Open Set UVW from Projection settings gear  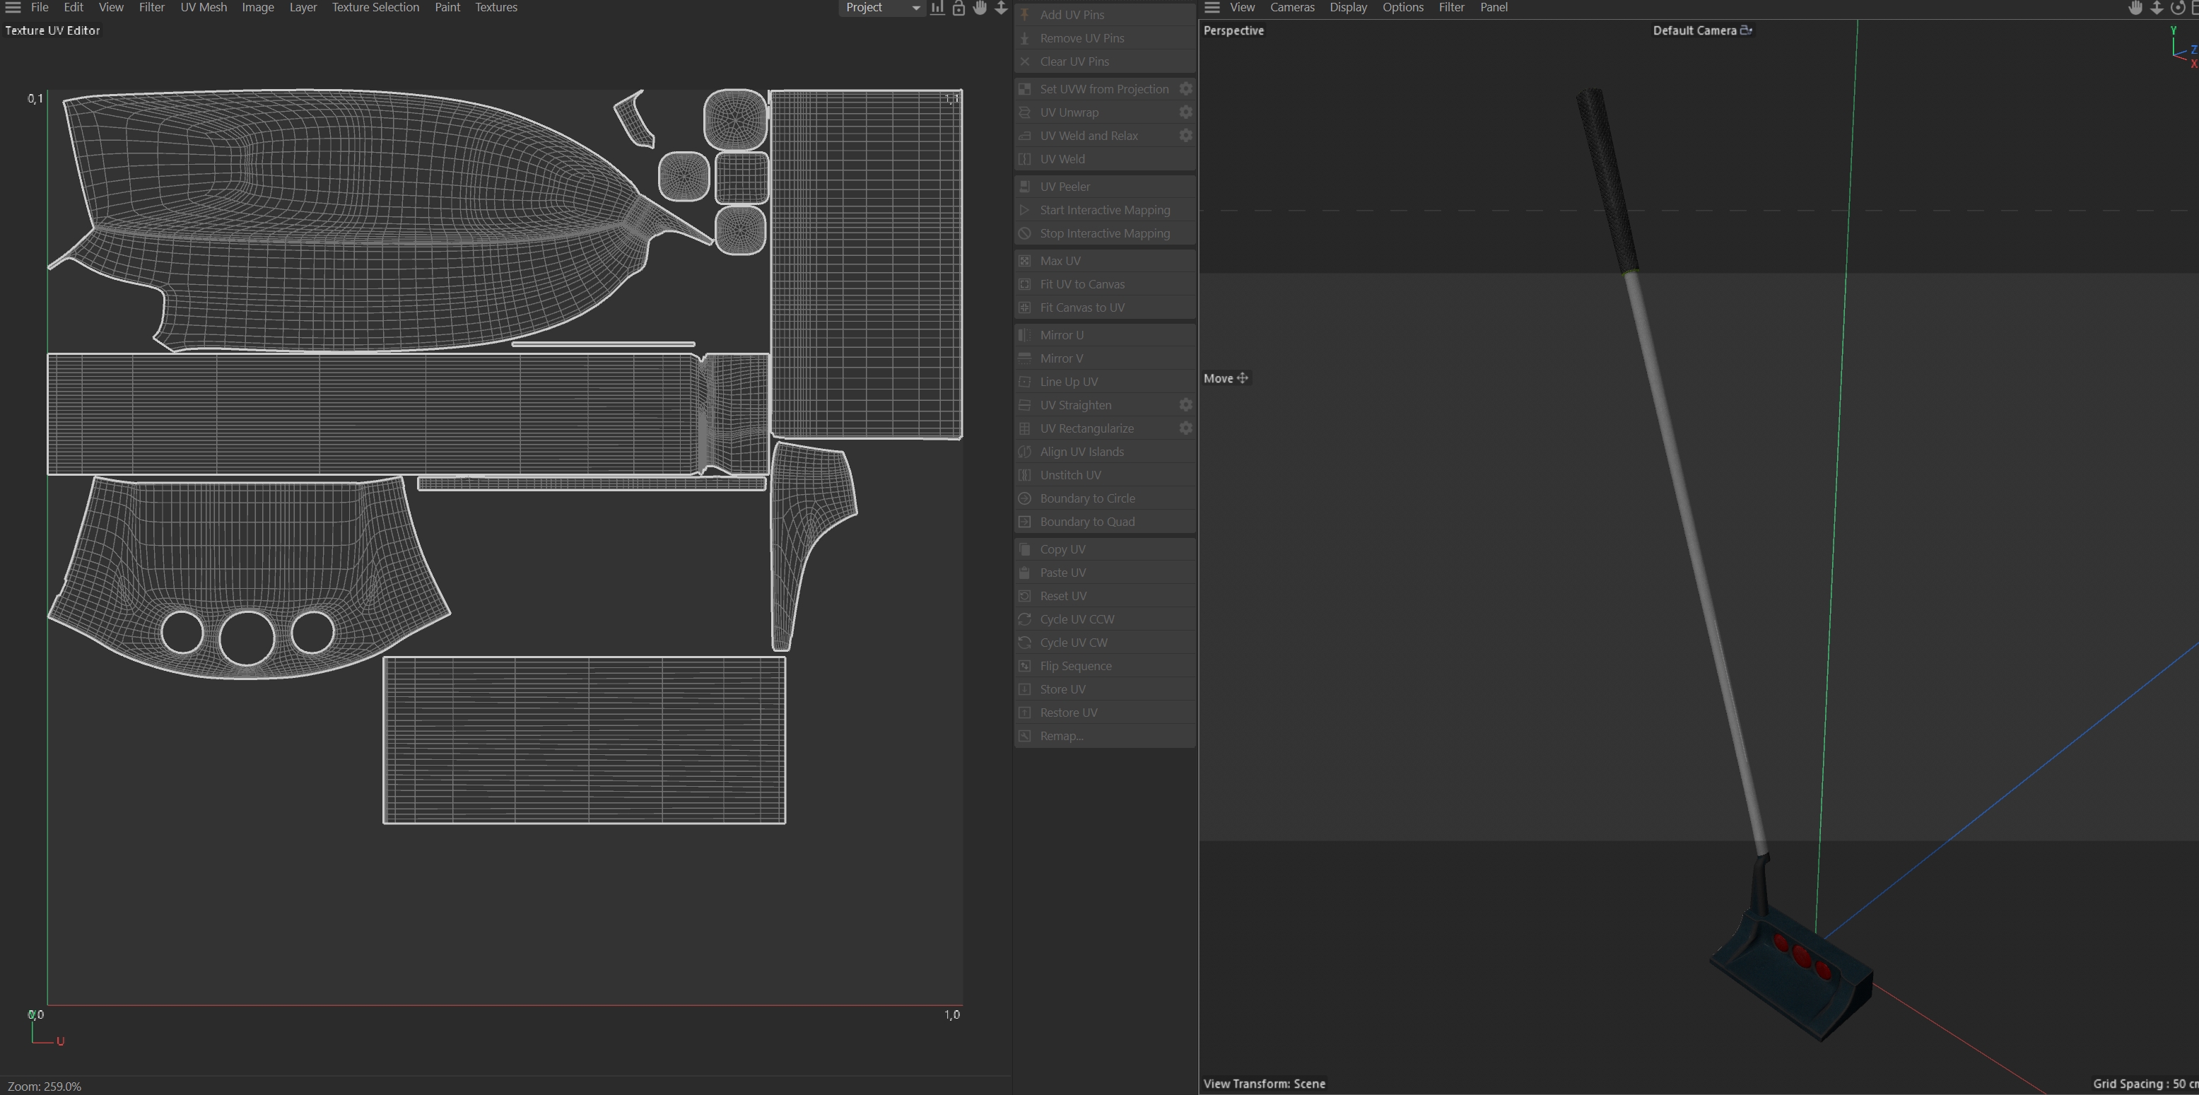1185,89
